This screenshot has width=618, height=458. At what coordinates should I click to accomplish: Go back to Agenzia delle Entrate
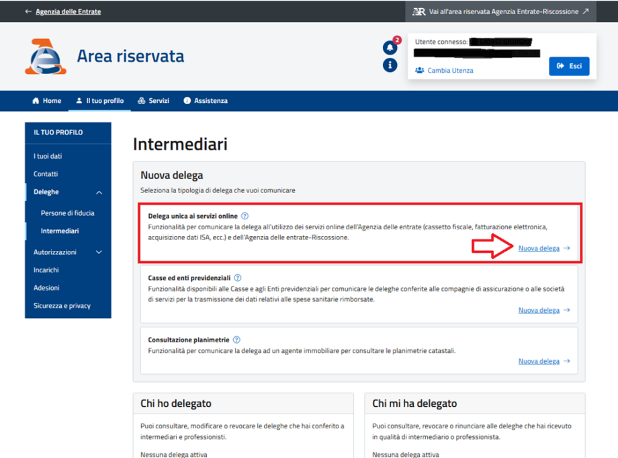pos(62,11)
